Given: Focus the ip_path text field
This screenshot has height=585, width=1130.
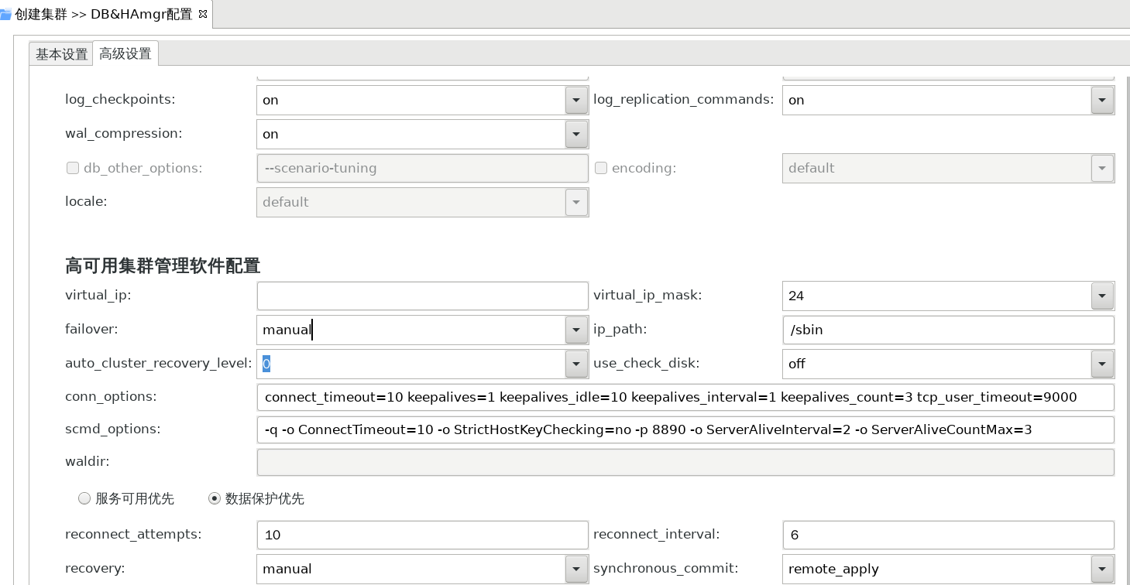Looking at the screenshot, I should tap(948, 330).
